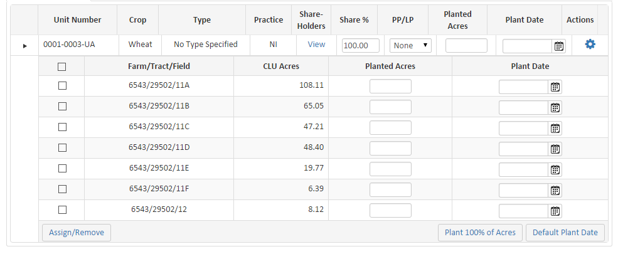Check the select-all checkbox in the Farm/Tract/Field header
The width and height of the screenshot is (618, 254).
pos(62,66)
